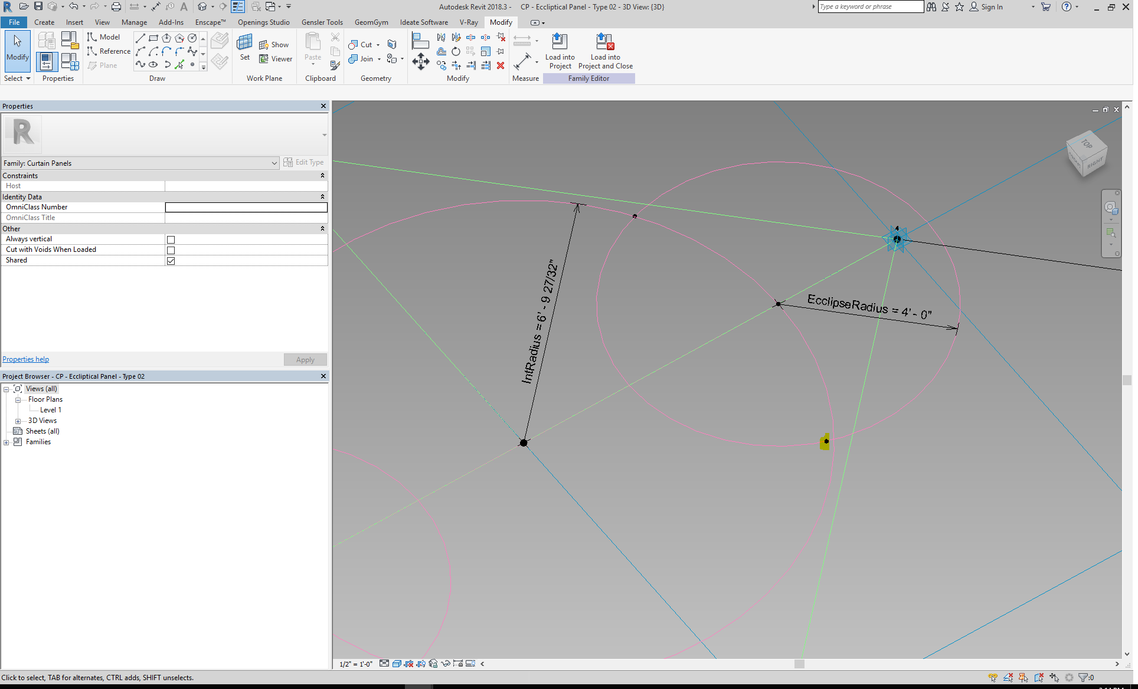Open the Work Plane Viewer
The height and width of the screenshot is (689, 1138).
(x=276, y=58)
